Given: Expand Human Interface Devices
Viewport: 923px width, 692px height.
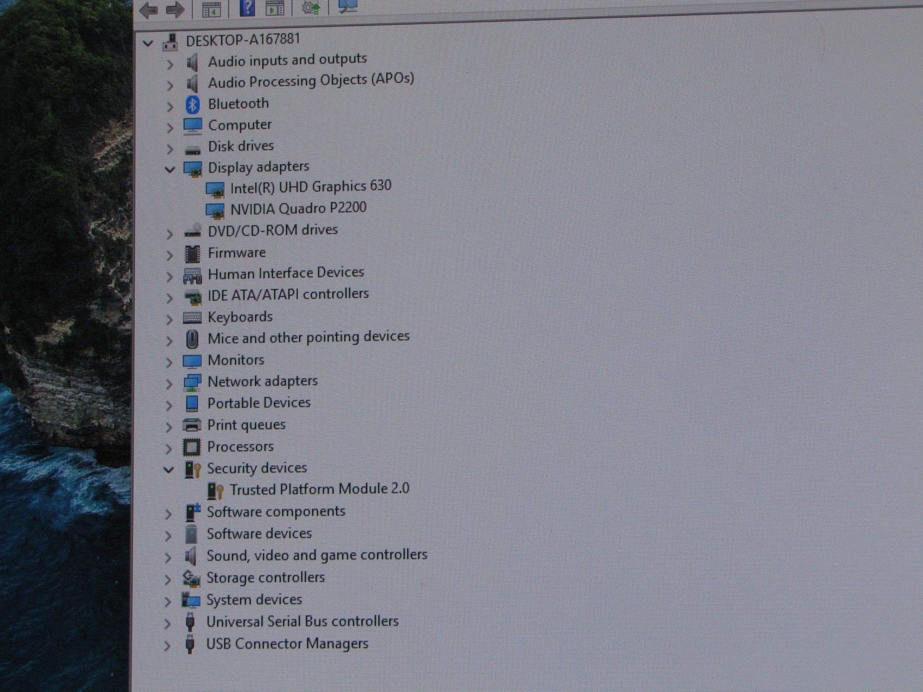Looking at the screenshot, I should pos(169,277).
